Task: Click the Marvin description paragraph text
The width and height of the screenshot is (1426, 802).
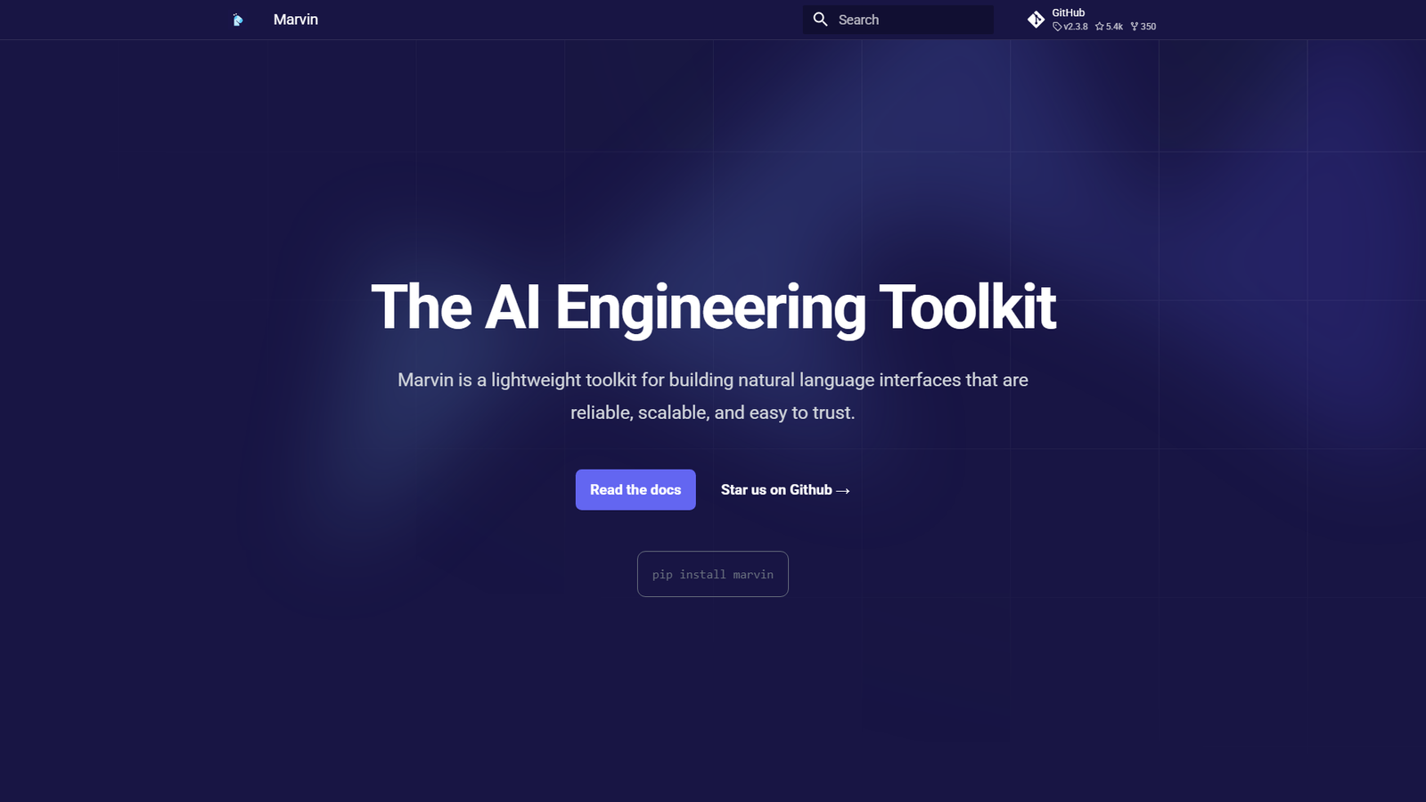Action: [713, 396]
